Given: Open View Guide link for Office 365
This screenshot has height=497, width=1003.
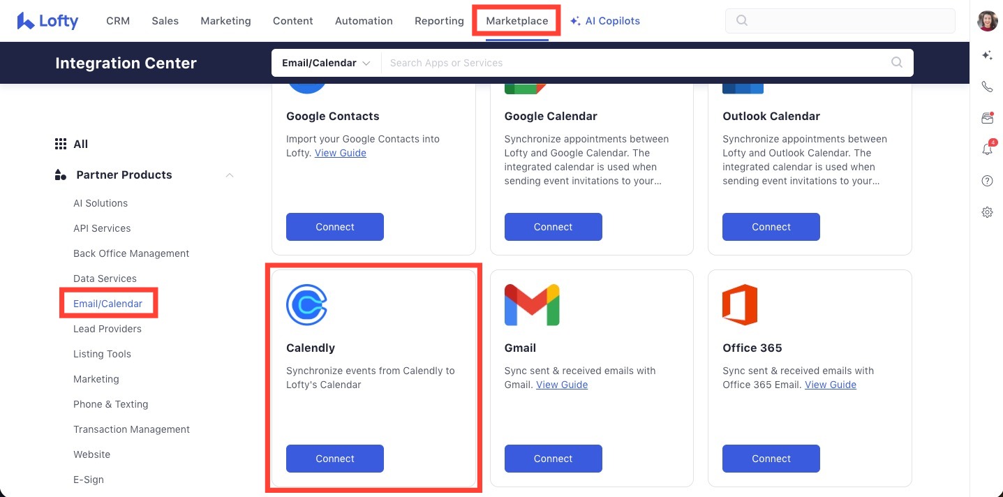Looking at the screenshot, I should click(x=831, y=385).
